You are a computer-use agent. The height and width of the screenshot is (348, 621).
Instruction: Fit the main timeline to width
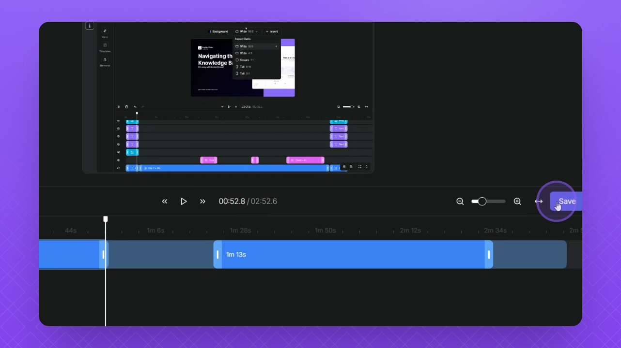[x=539, y=202]
